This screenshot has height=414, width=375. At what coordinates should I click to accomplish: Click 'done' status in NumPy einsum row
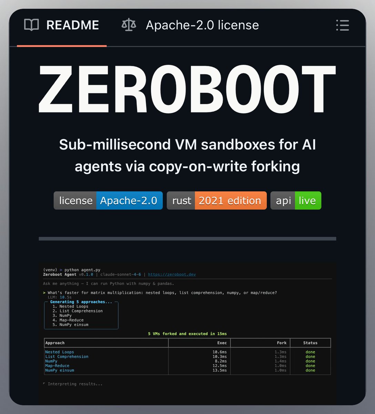[x=310, y=370]
